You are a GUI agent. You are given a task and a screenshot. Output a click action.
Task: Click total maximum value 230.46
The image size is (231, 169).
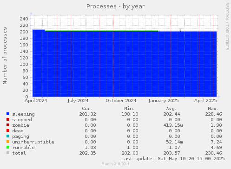214,153
